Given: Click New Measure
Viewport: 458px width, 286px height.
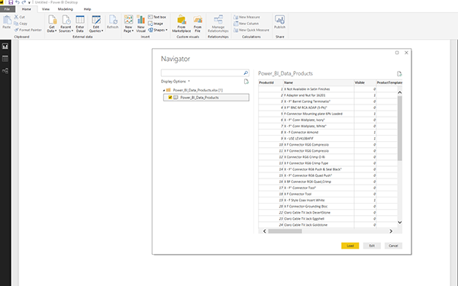Looking at the screenshot, I should pyautogui.click(x=247, y=17).
